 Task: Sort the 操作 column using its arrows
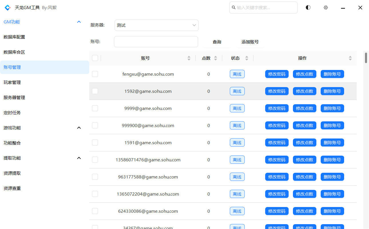point(350,58)
